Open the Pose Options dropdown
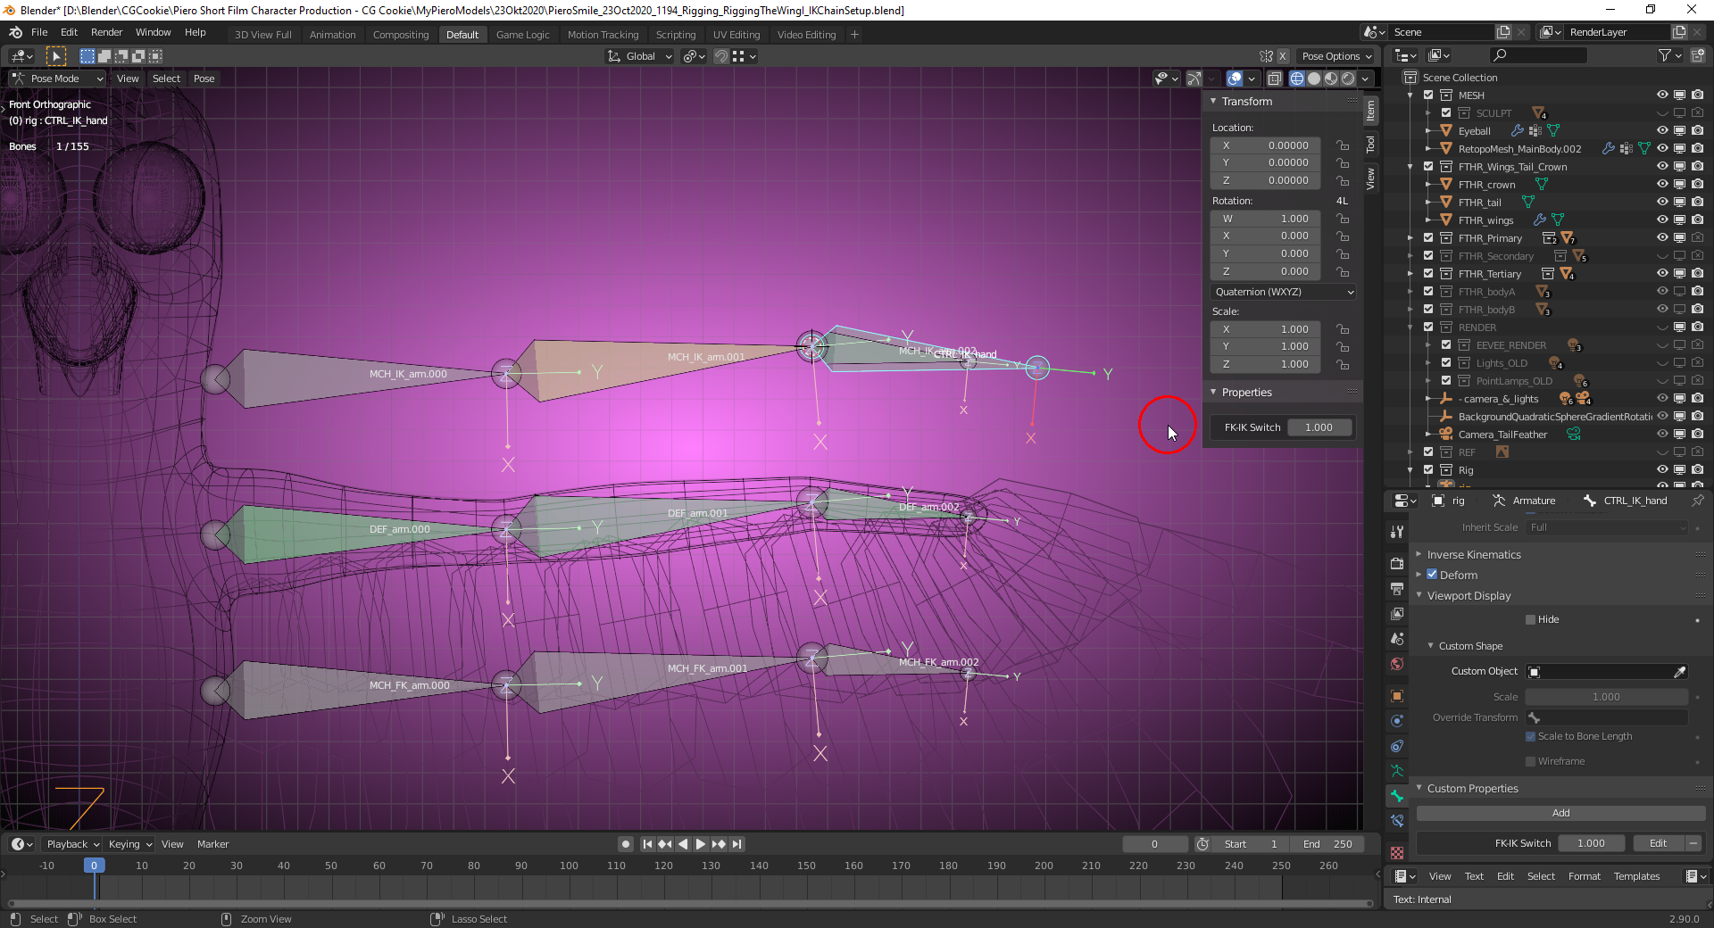Screen dimensions: 1714x928 pyautogui.click(x=1336, y=55)
